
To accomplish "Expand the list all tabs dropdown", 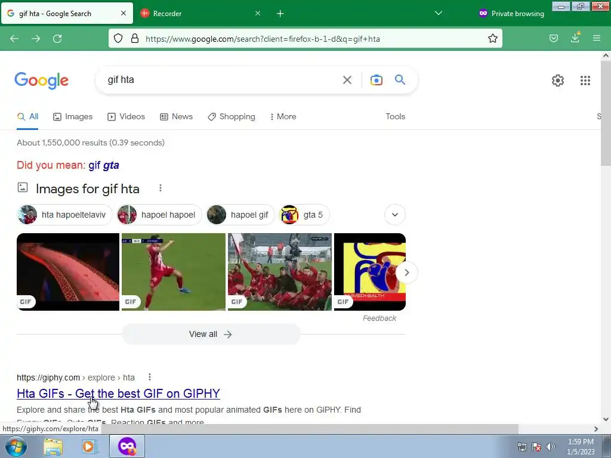I will click(x=439, y=13).
